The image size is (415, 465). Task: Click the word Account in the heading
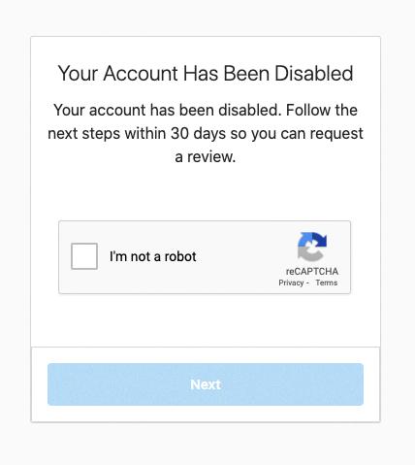tap(141, 73)
